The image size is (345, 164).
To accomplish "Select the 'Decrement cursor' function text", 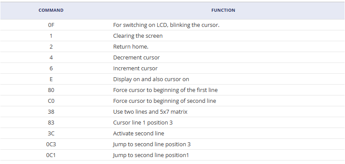I will click(137, 57).
